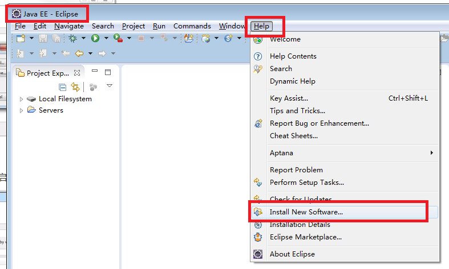Open the Run configurations dropdown arrow
Image resolution: width=449 pixels, height=269 pixels.
[x=106, y=38]
